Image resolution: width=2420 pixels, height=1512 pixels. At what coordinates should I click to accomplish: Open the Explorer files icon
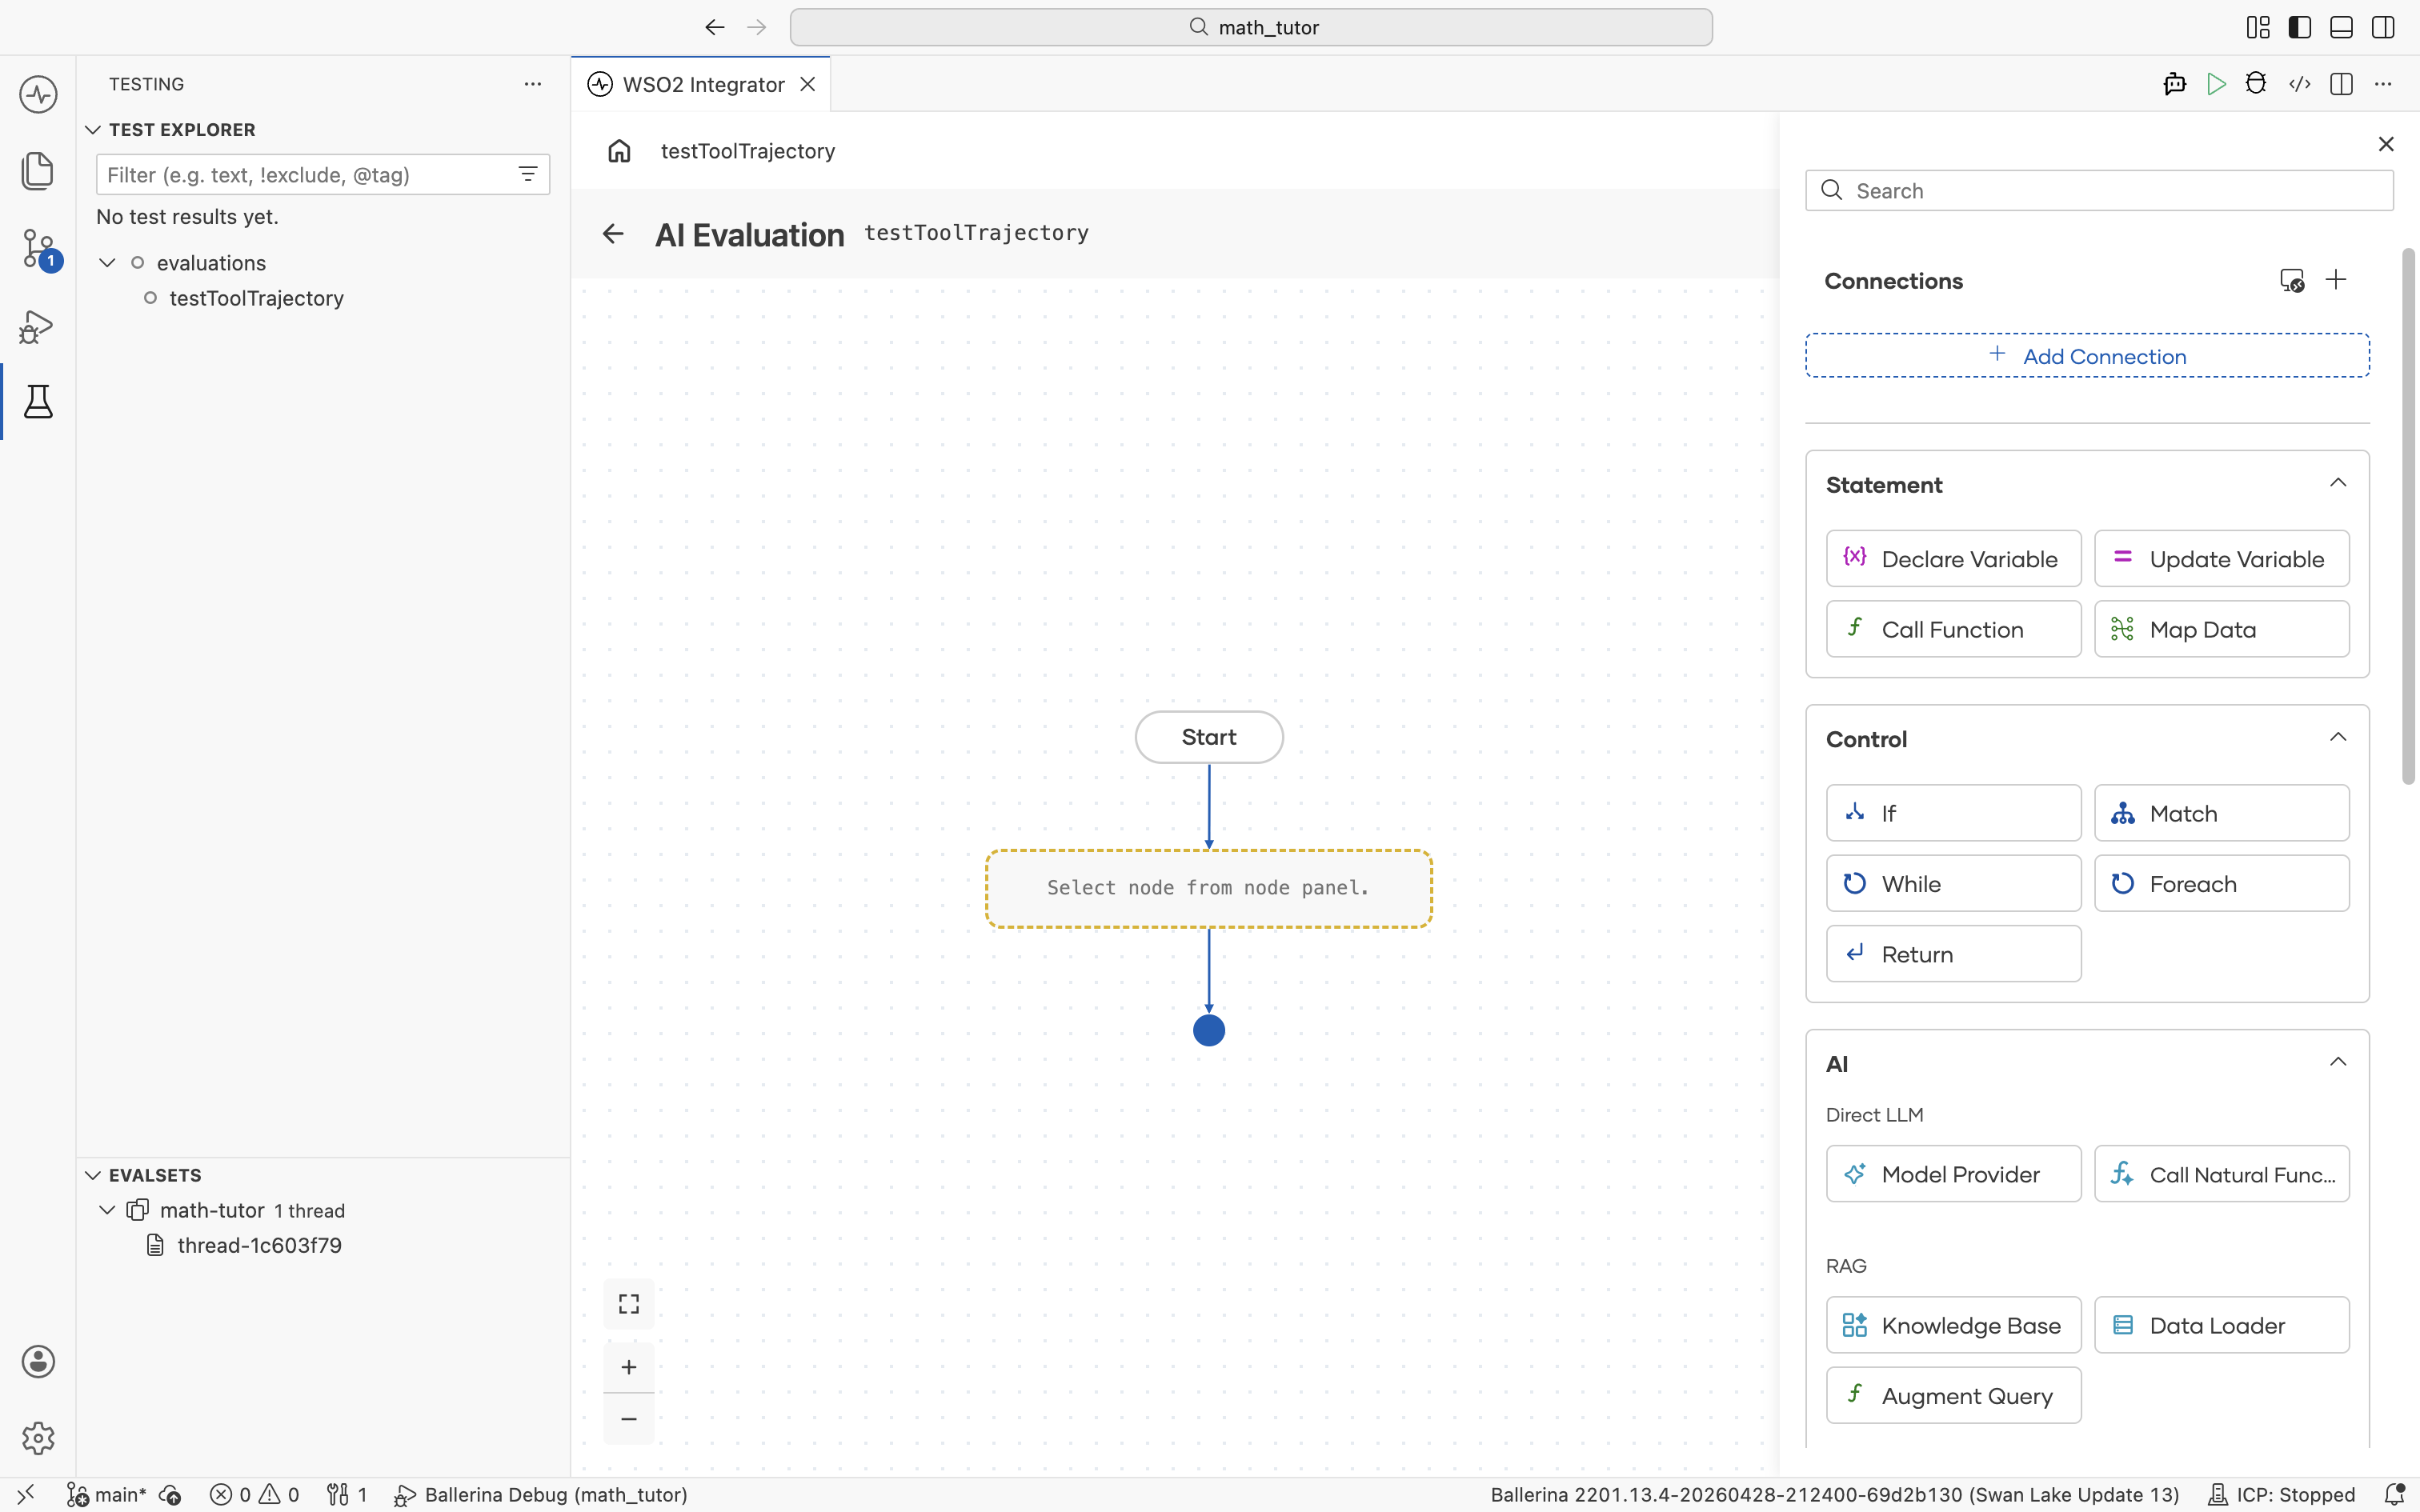pos(38,171)
